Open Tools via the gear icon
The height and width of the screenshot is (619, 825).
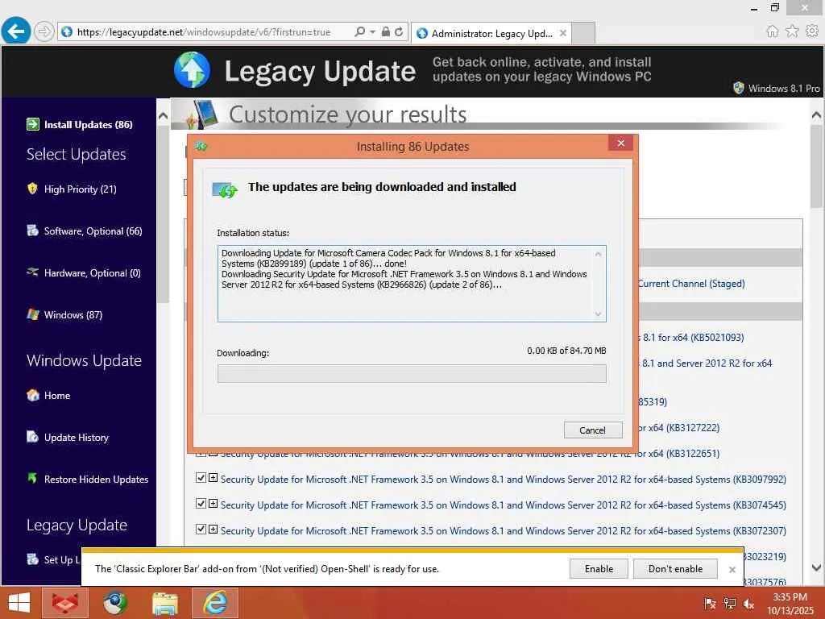[x=812, y=31]
